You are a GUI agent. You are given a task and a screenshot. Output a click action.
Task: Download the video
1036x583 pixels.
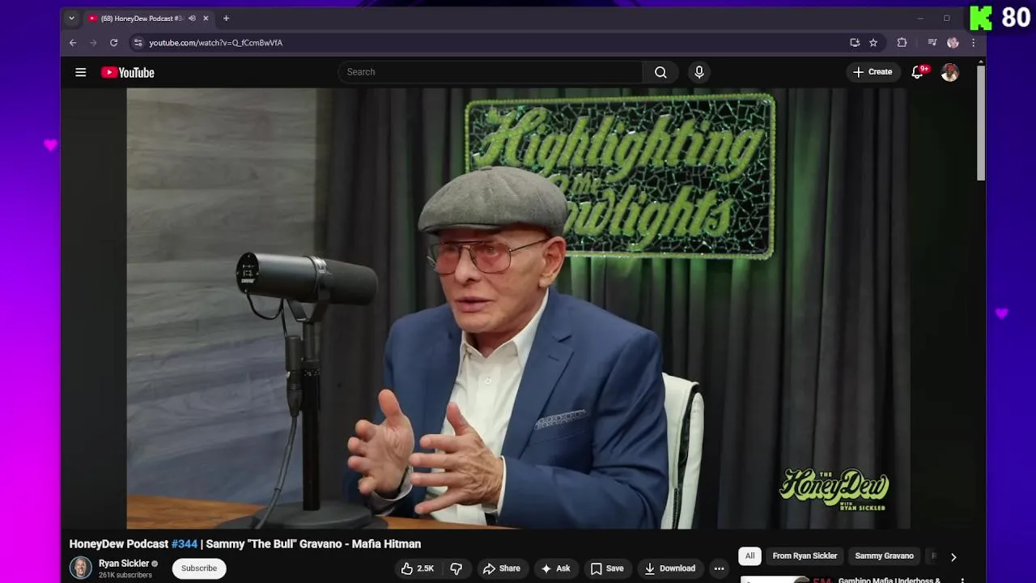tap(670, 568)
